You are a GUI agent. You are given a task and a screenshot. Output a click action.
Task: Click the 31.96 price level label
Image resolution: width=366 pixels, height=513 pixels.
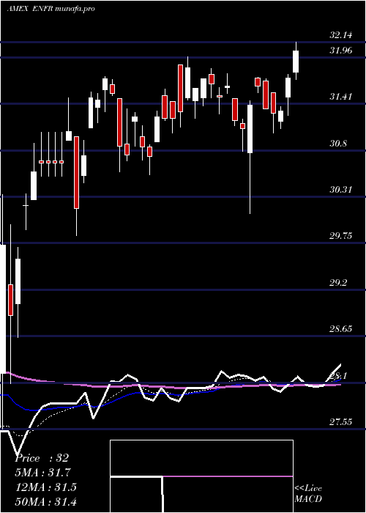(x=341, y=51)
